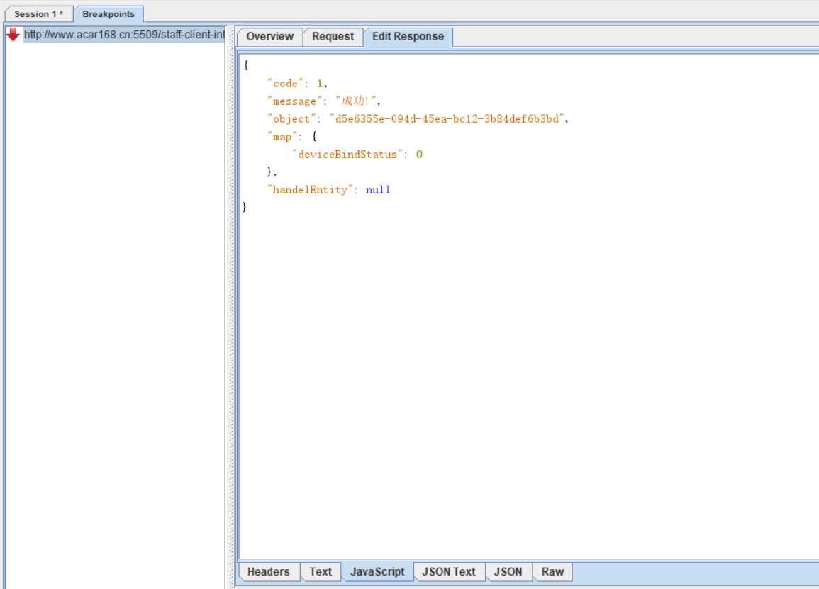This screenshot has height=589, width=819.
Task: Click the "object" key text
Action: click(291, 119)
